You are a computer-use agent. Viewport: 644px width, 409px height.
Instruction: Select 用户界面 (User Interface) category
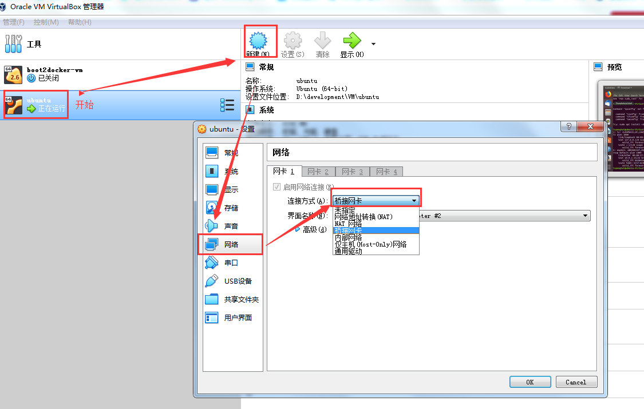[x=233, y=317]
